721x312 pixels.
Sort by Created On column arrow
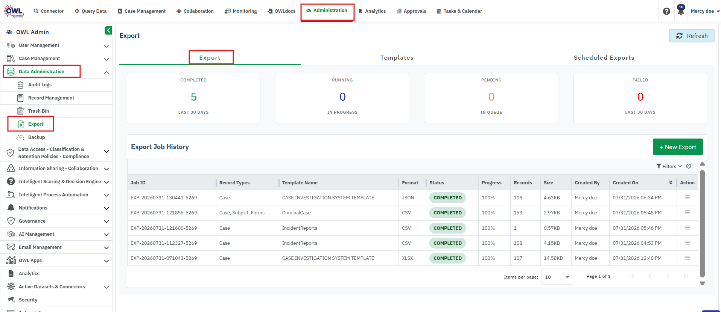671,182
